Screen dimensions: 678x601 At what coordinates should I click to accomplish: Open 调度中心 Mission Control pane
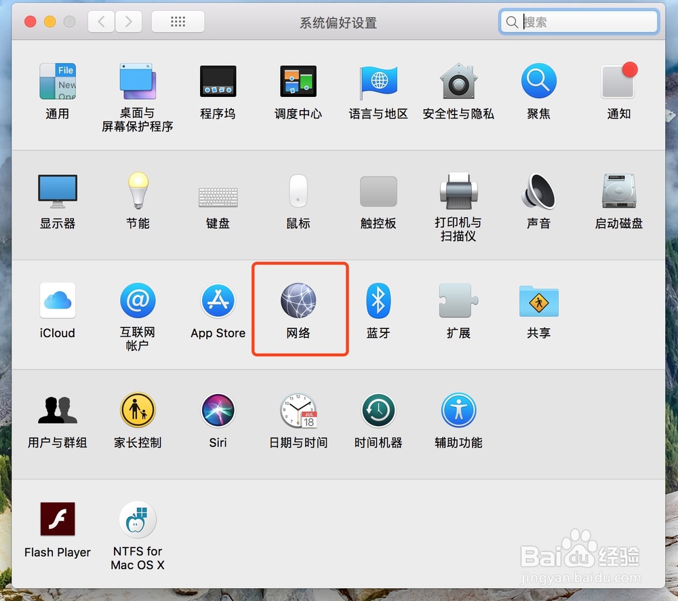tap(298, 81)
